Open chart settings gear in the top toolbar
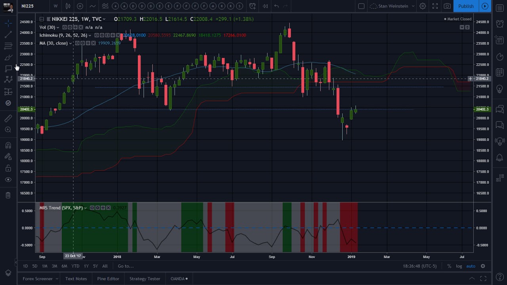The height and width of the screenshot is (285, 507). point(423,6)
